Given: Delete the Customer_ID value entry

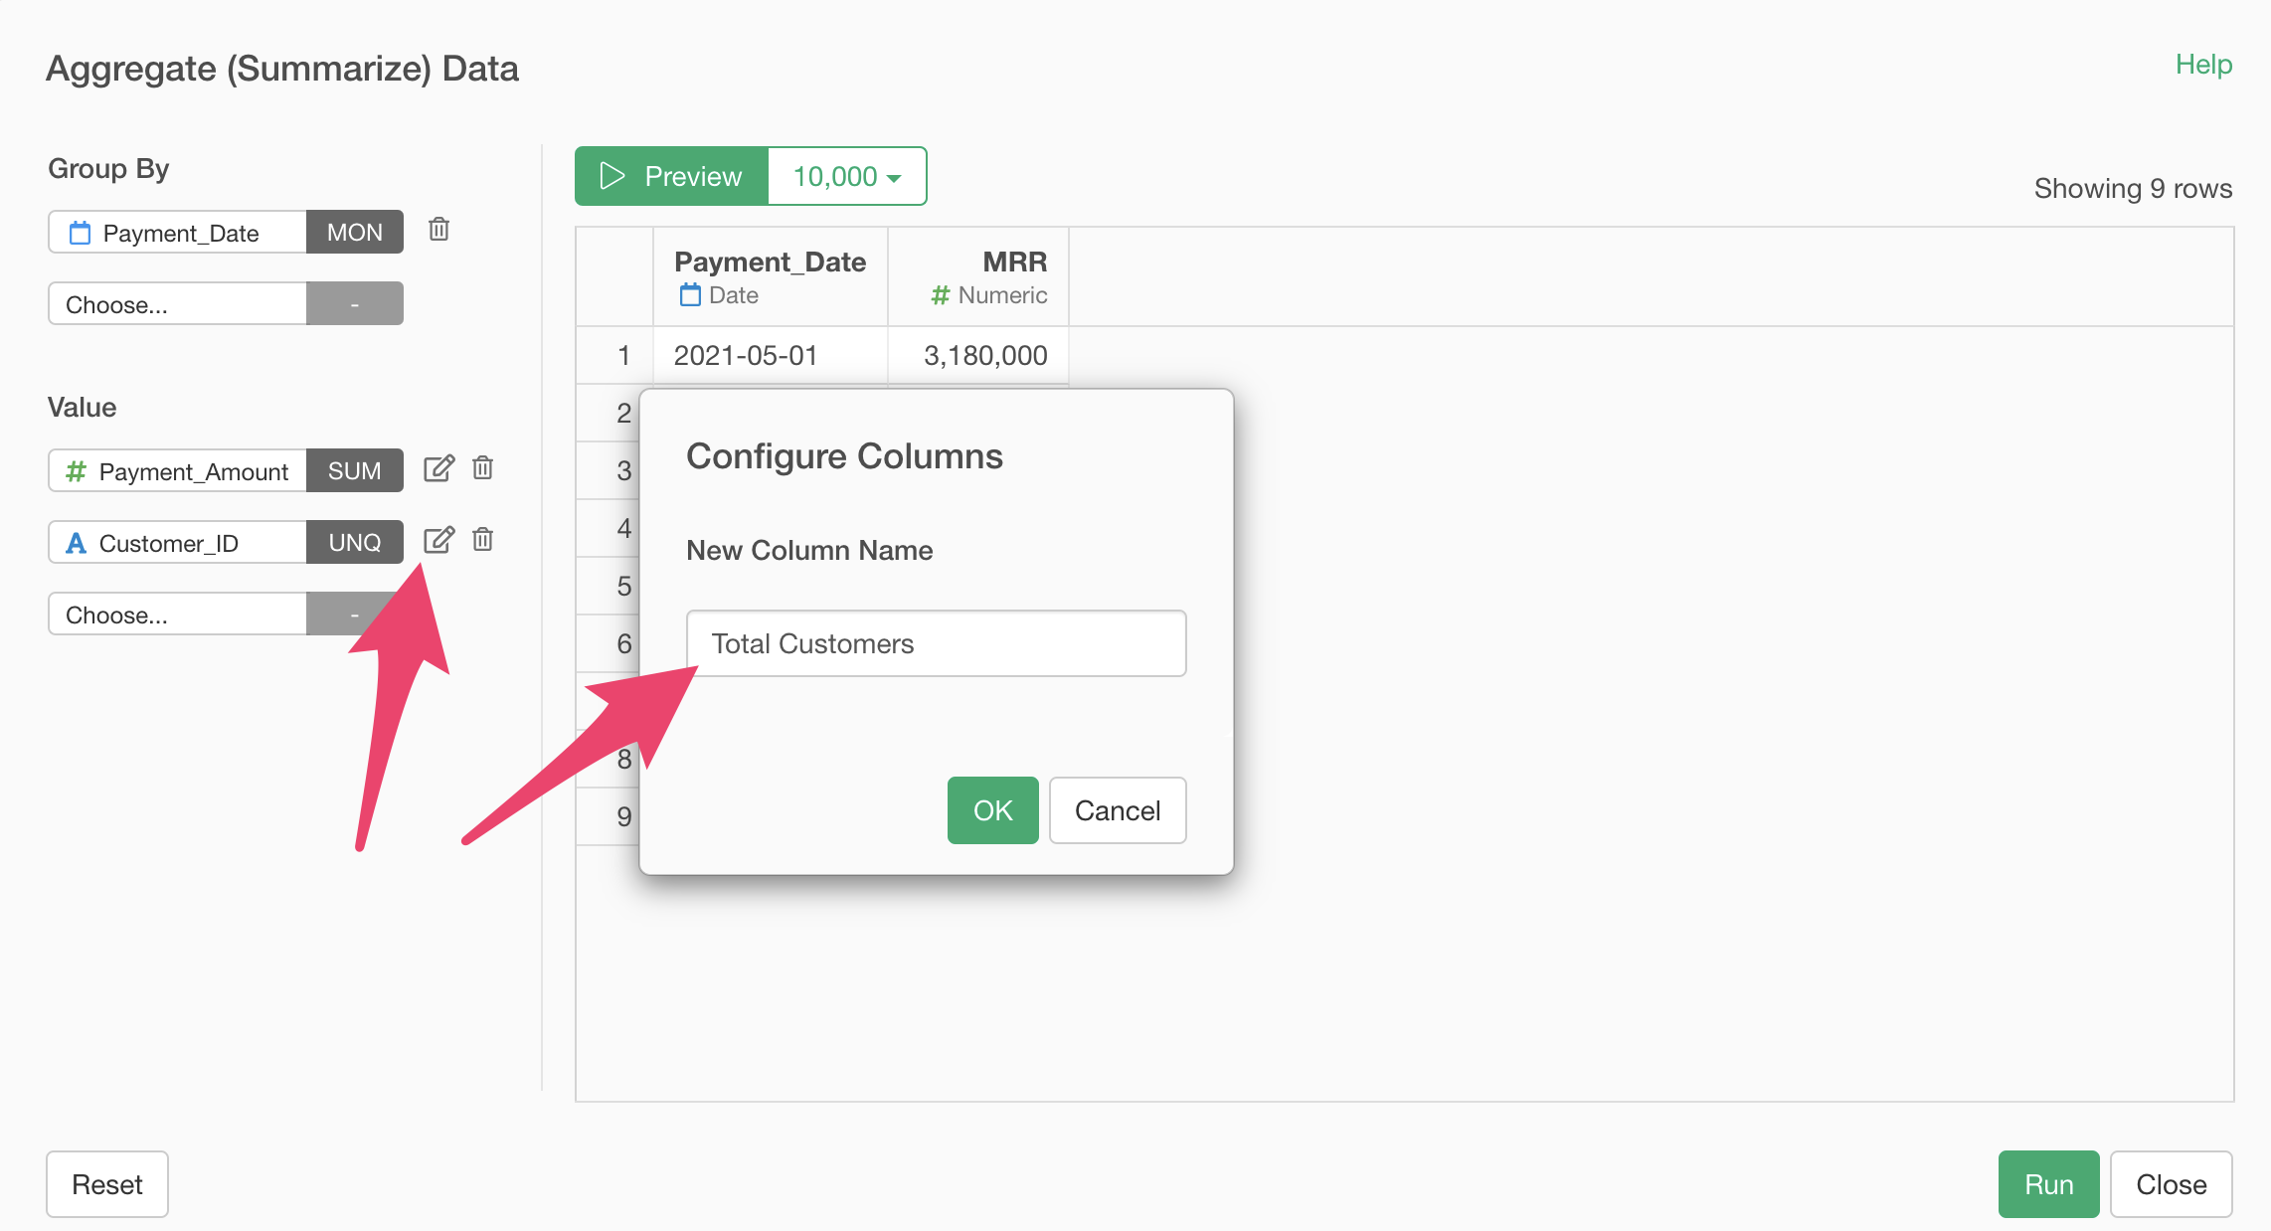Looking at the screenshot, I should pyautogui.click(x=482, y=540).
